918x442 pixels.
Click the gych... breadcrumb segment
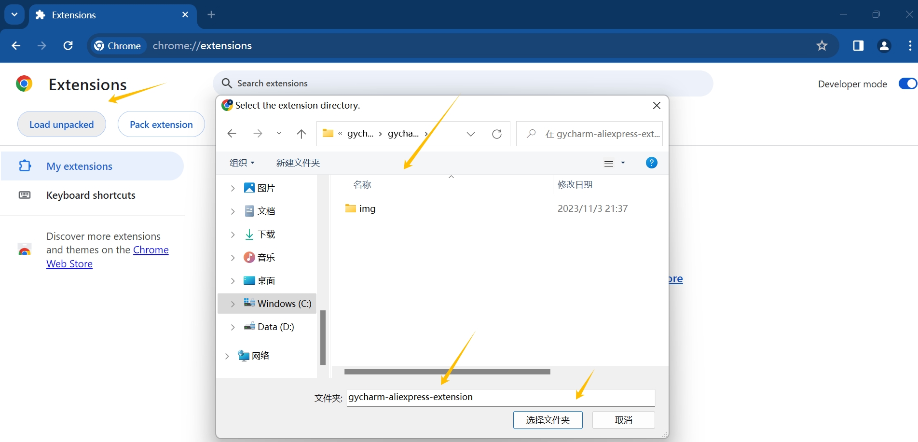point(360,134)
